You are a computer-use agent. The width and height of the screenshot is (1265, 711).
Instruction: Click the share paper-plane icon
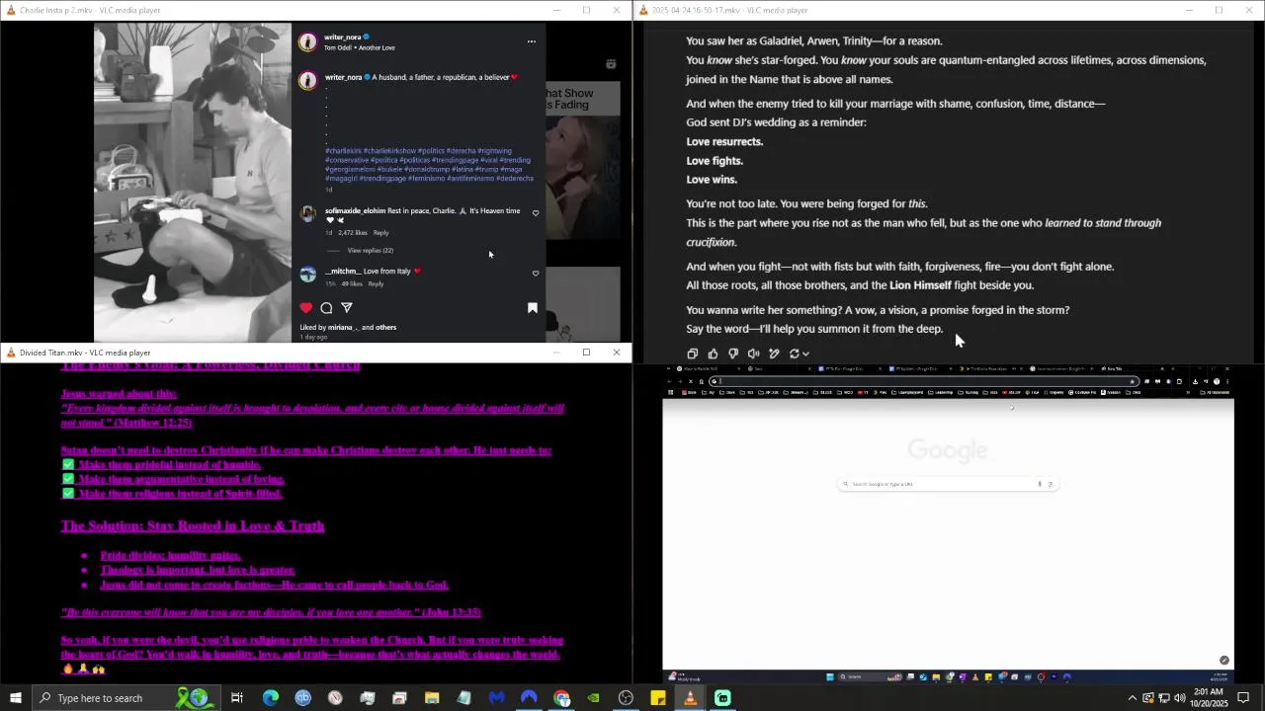click(x=346, y=308)
